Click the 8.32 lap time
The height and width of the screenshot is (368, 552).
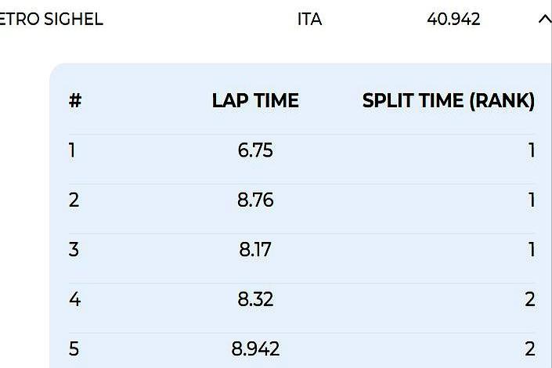[x=255, y=299]
